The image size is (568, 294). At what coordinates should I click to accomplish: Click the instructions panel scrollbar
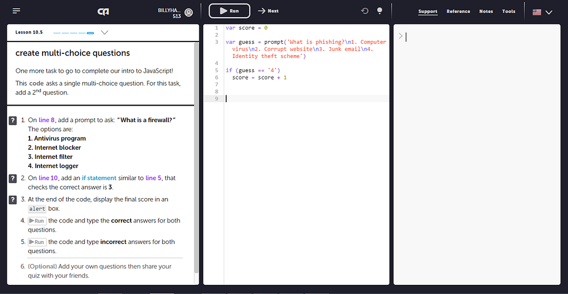[x=197, y=158]
